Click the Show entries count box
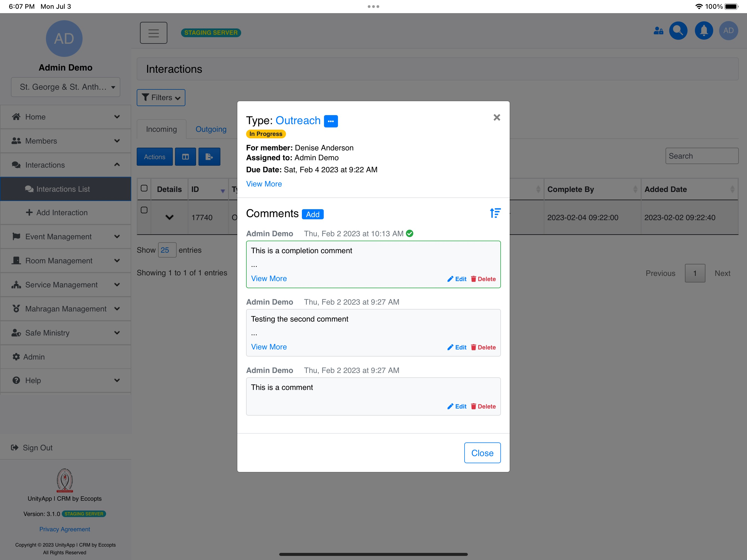747x560 pixels. (167, 250)
